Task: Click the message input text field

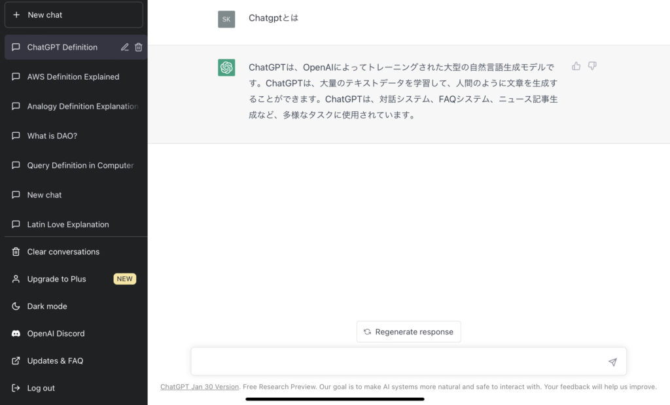Action: point(399,362)
